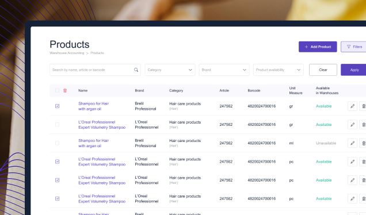
Task: Go to Warehouse Accounting breadcrumb
Action: click(x=67, y=53)
